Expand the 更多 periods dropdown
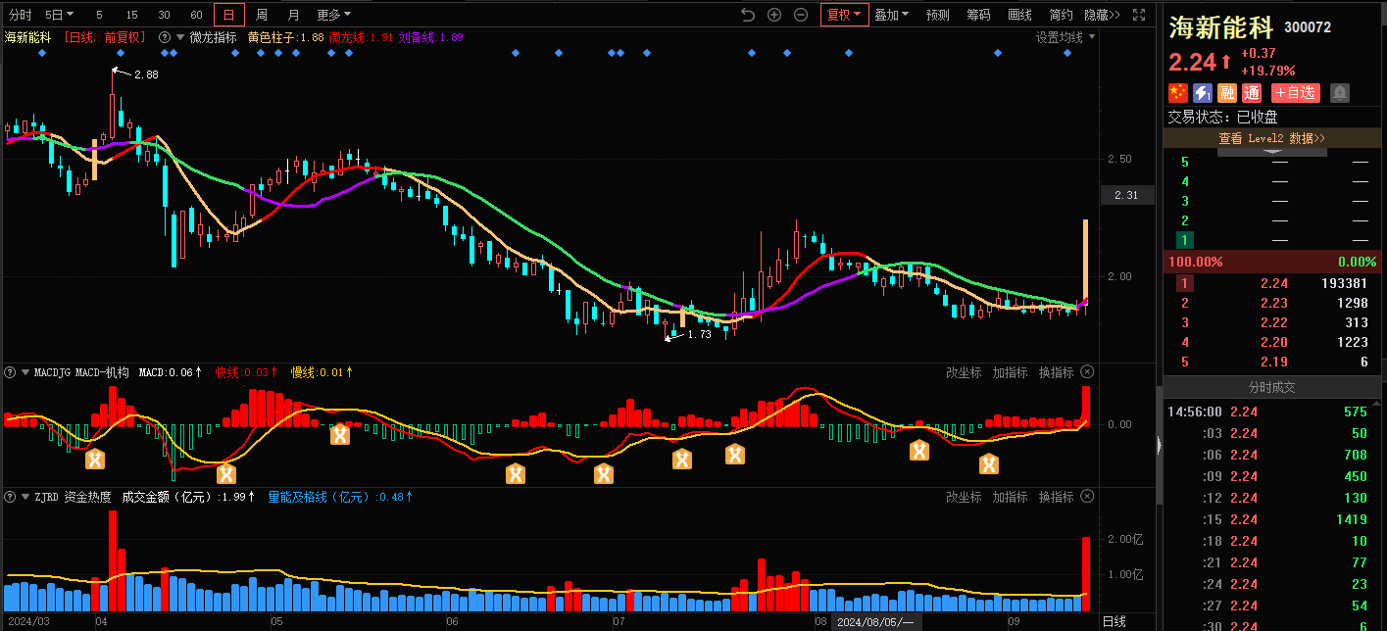This screenshot has height=631, width=1387. point(333,15)
